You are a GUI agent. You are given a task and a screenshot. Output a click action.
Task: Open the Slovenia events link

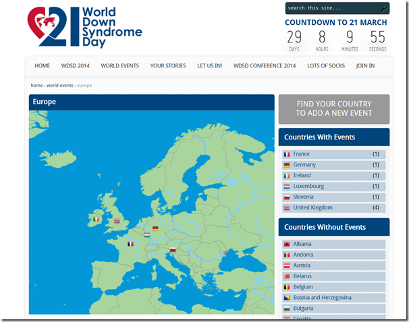pos(303,197)
